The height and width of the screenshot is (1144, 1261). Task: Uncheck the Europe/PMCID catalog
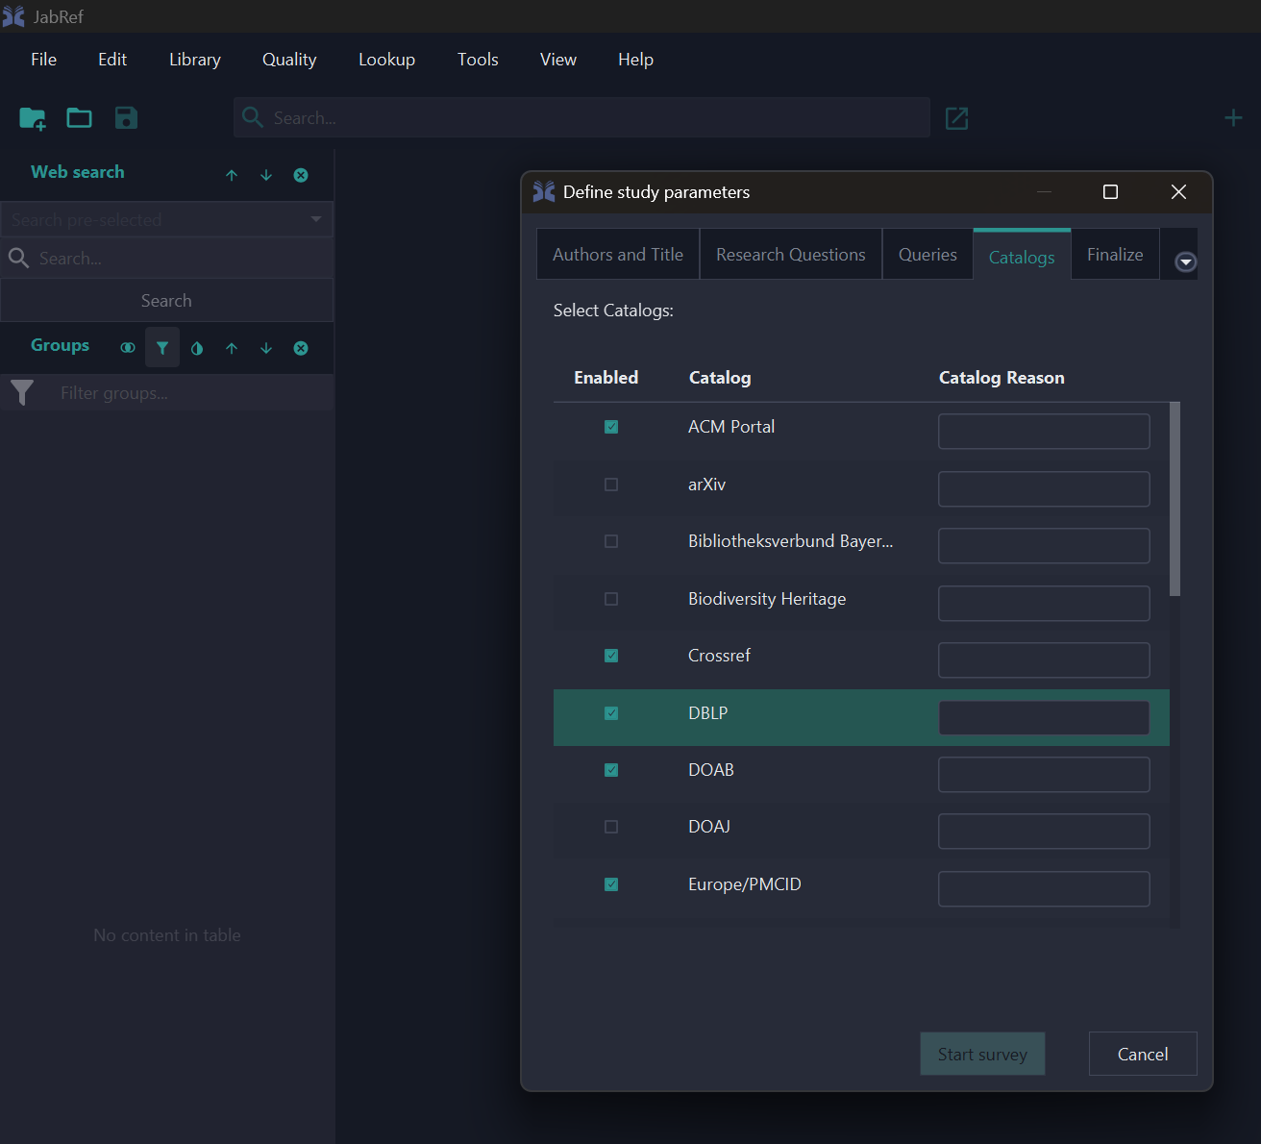(611, 884)
